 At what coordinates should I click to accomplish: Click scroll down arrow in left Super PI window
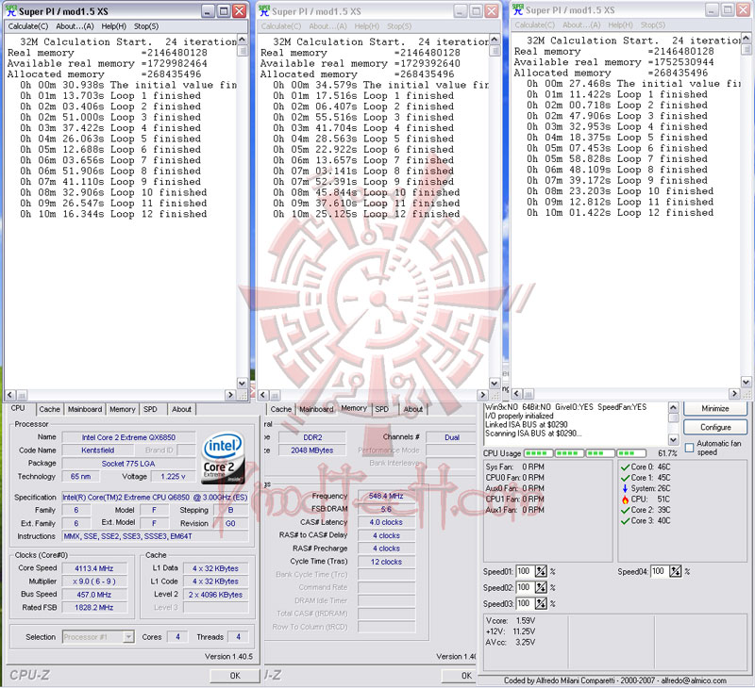[243, 384]
